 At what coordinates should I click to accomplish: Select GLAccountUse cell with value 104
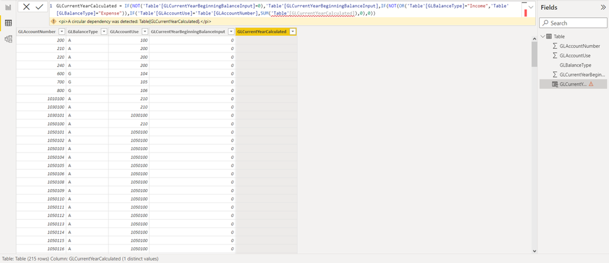pyautogui.click(x=129, y=74)
